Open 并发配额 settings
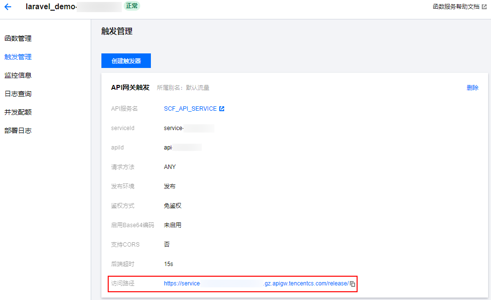The image size is (491, 300). tap(17, 112)
